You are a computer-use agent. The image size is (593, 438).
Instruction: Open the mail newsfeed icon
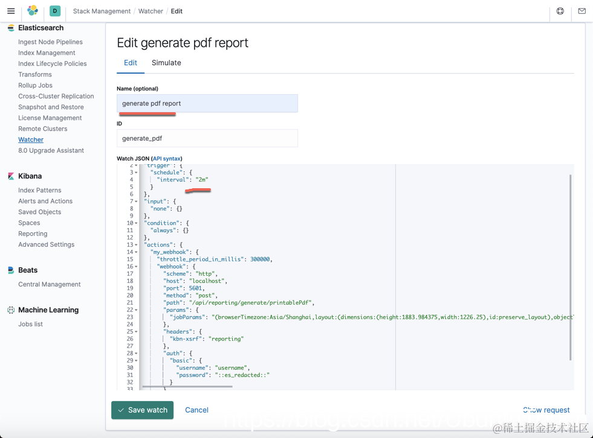[582, 11]
